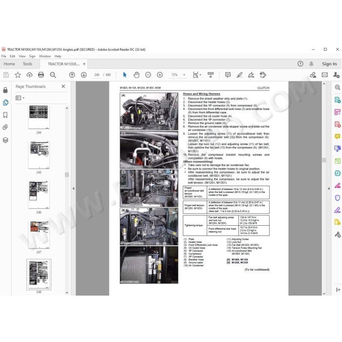
Task: Open the right pane search tool icon
Action: (338, 87)
